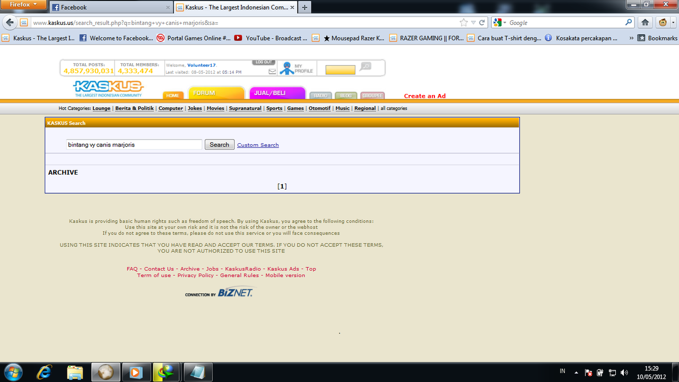Click the Google search magnifier icon
Viewport: 679px width, 382px height.
pos(629,22)
